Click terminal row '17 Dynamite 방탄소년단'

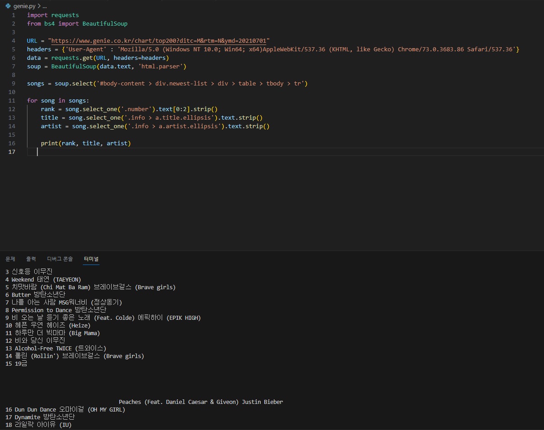tap(40, 417)
